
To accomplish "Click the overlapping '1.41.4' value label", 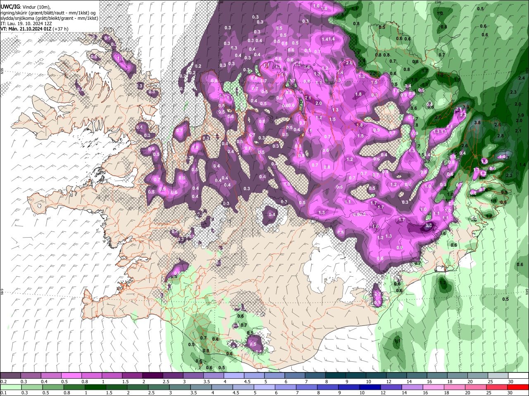I will click(x=328, y=39).
